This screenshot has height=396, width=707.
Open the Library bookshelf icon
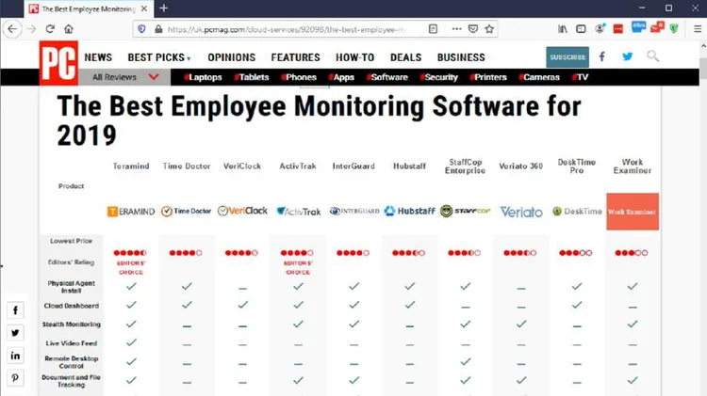tap(563, 29)
